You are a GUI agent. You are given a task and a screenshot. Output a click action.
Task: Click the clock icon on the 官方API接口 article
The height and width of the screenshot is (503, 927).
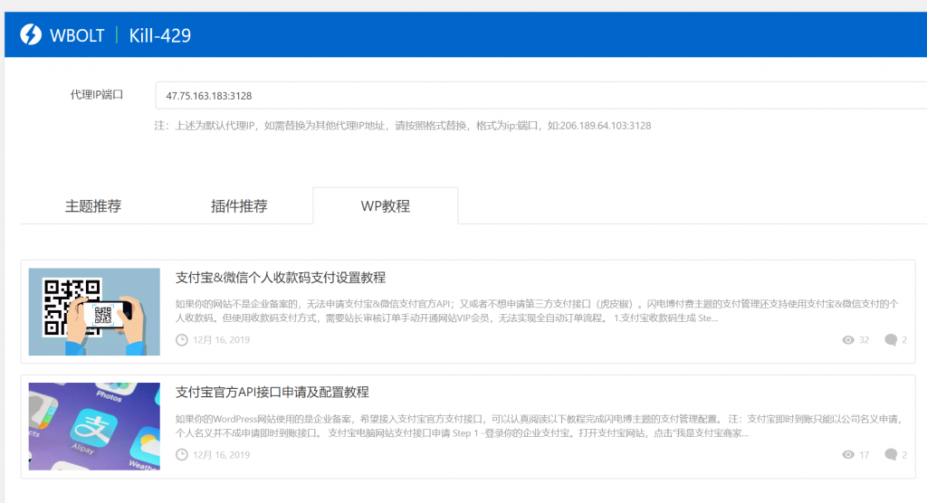click(x=182, y=455)
